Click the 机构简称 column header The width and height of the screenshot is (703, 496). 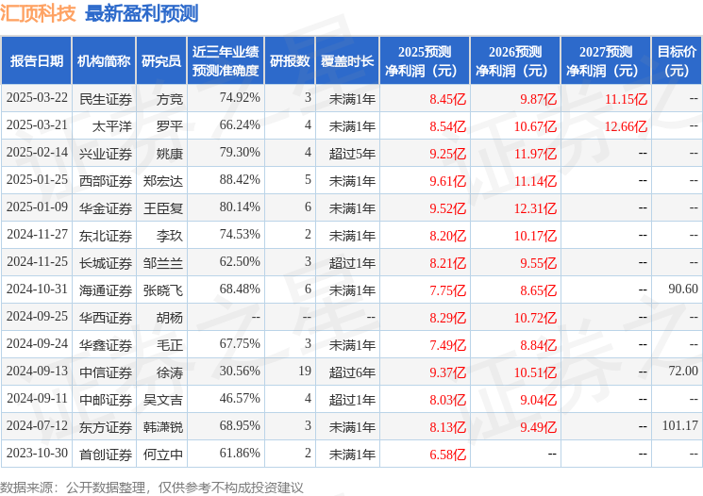point(104,60)
